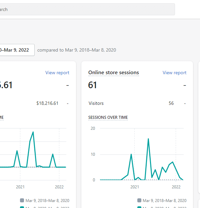Image resolution: width=200 pixels, height=208 pixels.
Task: Click the Visitors row label
Action: pyautogui.click(x=96, y=103)
